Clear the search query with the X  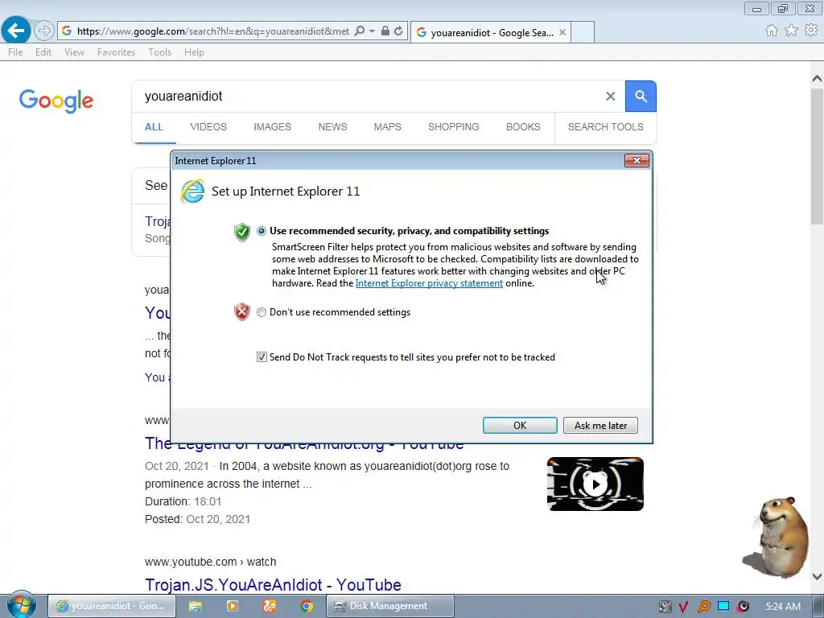[610, 97]
